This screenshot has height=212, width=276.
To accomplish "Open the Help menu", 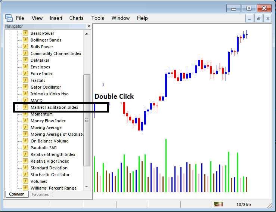I will click(x=142, y=18).
